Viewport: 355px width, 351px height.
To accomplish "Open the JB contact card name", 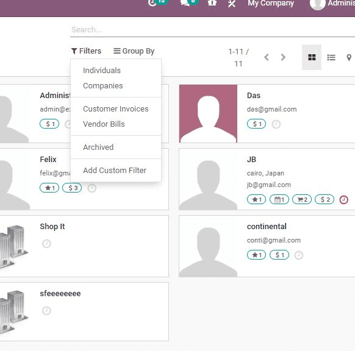I will tap(251, 160).
